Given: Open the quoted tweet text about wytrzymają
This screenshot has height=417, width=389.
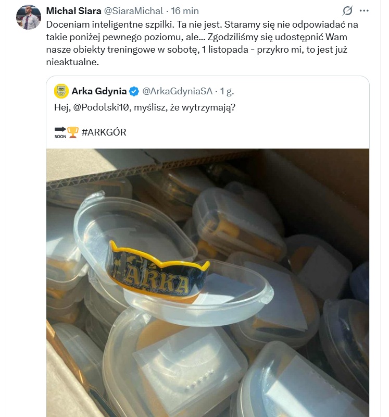Looking at the screenshot, I should pyautogui.click(x=145, y=107).
